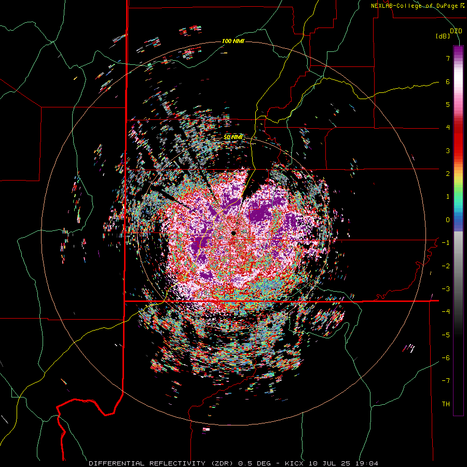467x467 pixels.
Task: Click the TH threshold label on scale
Action: click(x=446, y=404)
